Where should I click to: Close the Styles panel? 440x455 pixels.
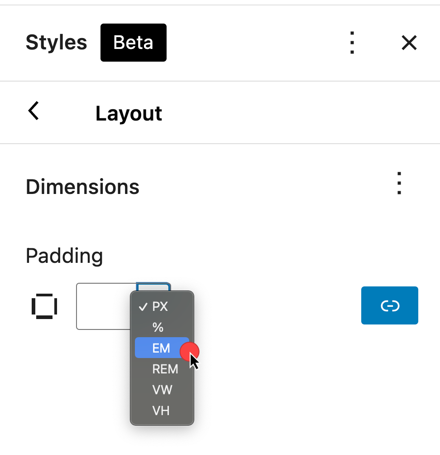[x=409, y=43]
